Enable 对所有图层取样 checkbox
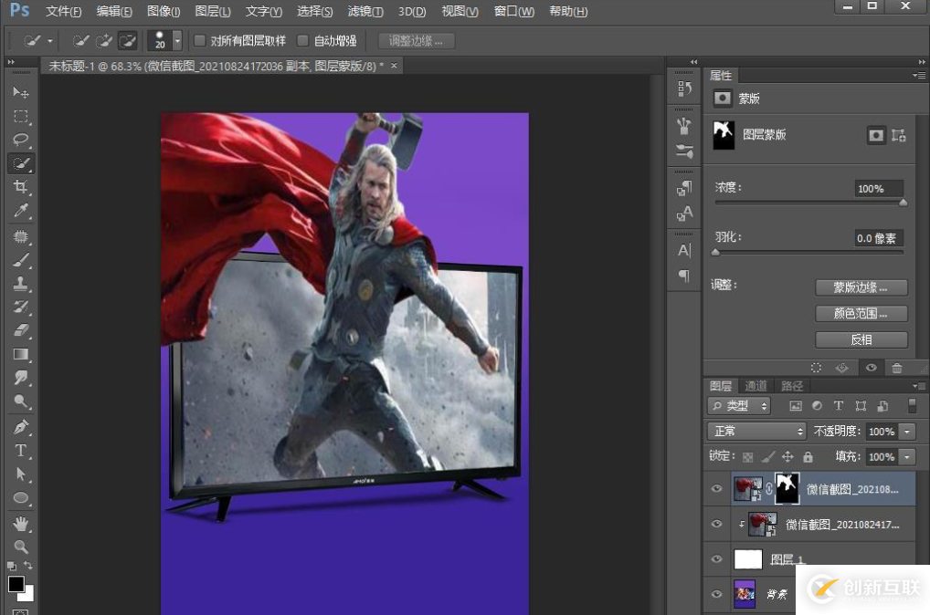930x615 pixels. pos(200,41)
